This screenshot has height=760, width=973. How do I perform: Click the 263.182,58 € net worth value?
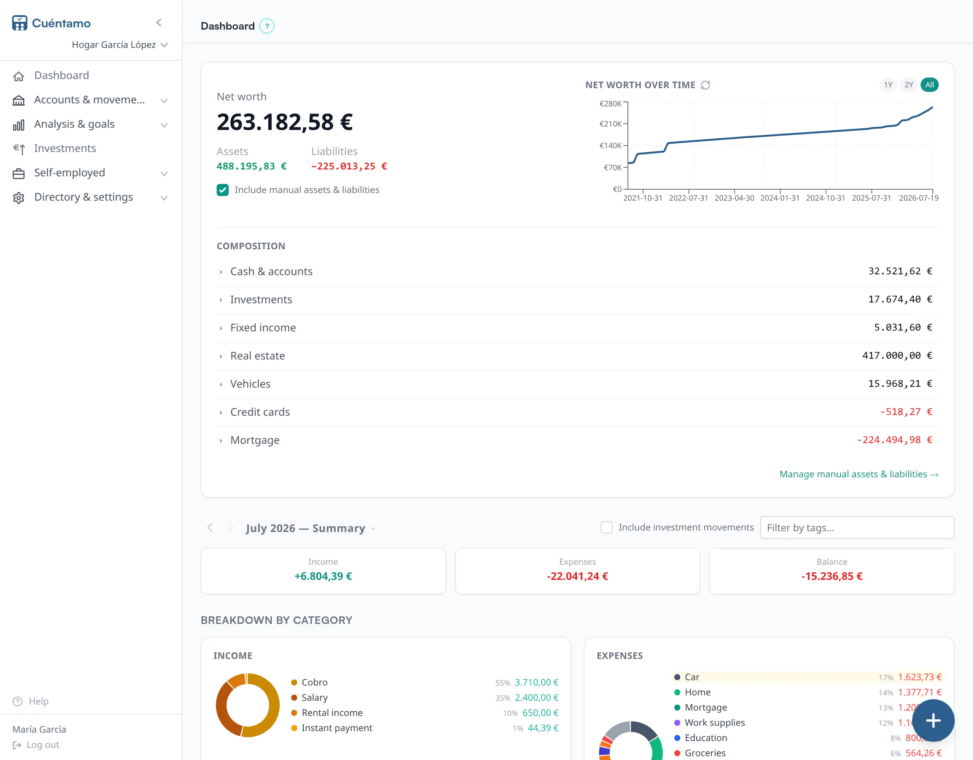point(285,122)
